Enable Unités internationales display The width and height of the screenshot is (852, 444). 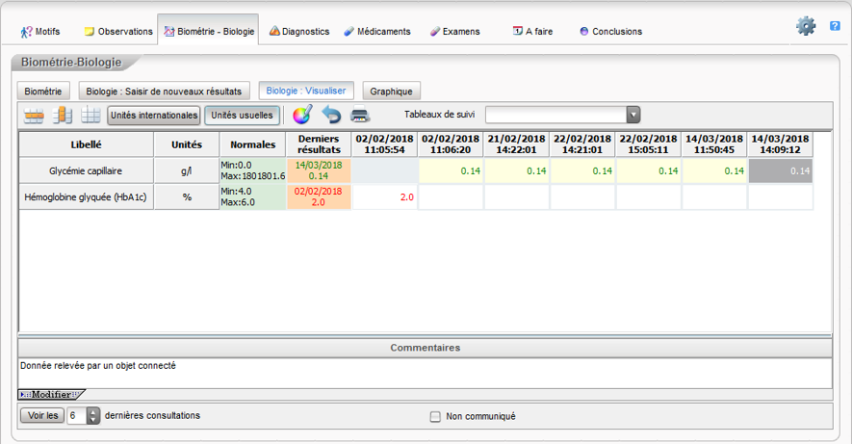[x=153, y=116]
